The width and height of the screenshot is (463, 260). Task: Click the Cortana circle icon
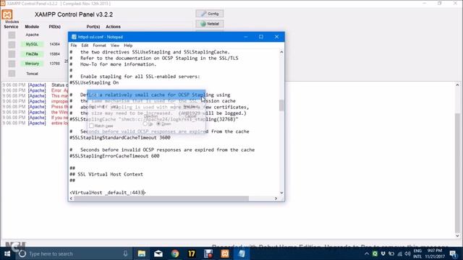22,253
